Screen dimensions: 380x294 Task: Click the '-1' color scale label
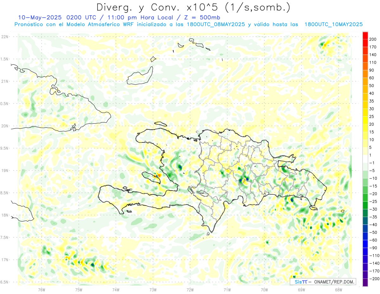(x=372, y=163)
